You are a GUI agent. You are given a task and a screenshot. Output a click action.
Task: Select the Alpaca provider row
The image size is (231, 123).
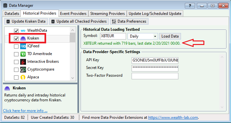tap(37, 77)
